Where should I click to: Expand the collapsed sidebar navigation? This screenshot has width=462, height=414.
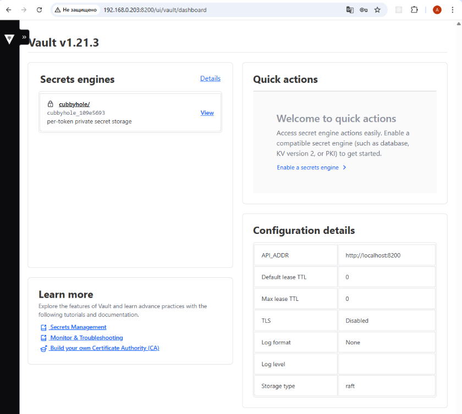(24, 37)
